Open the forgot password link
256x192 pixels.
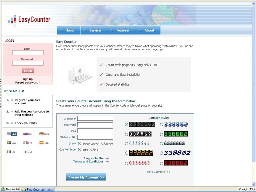pos(27,82)
